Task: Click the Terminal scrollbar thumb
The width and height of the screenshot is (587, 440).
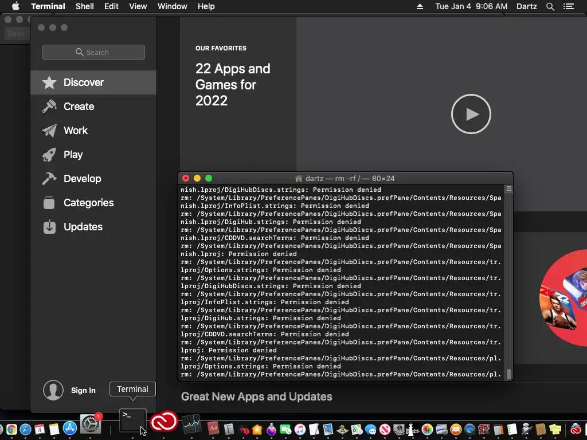Action: point(509,374)
